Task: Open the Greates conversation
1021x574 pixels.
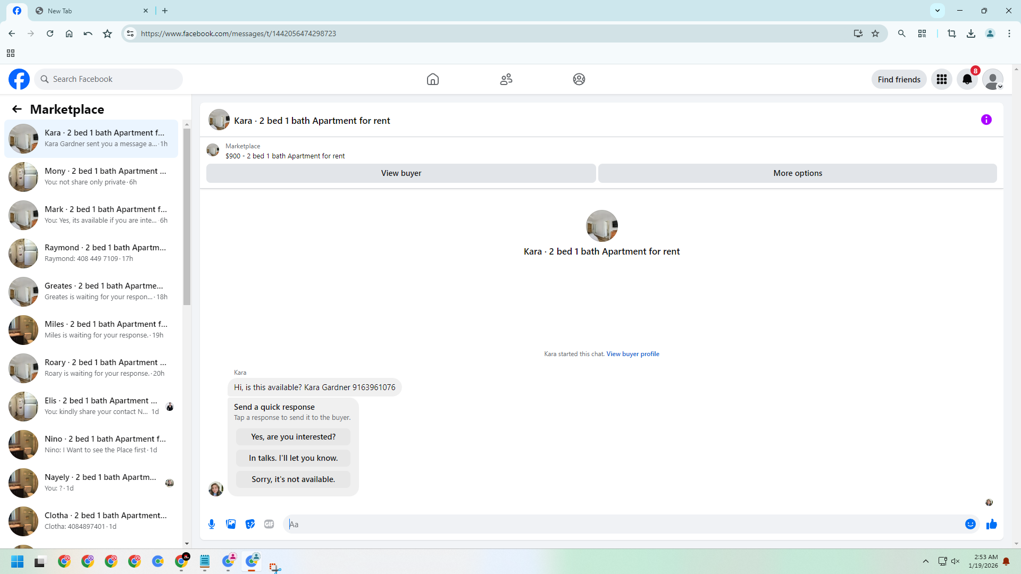Action: (91, 292)
